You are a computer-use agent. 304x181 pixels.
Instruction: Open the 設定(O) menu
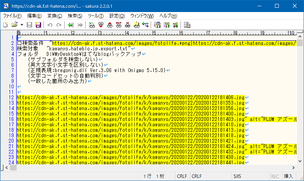point(117,16)
